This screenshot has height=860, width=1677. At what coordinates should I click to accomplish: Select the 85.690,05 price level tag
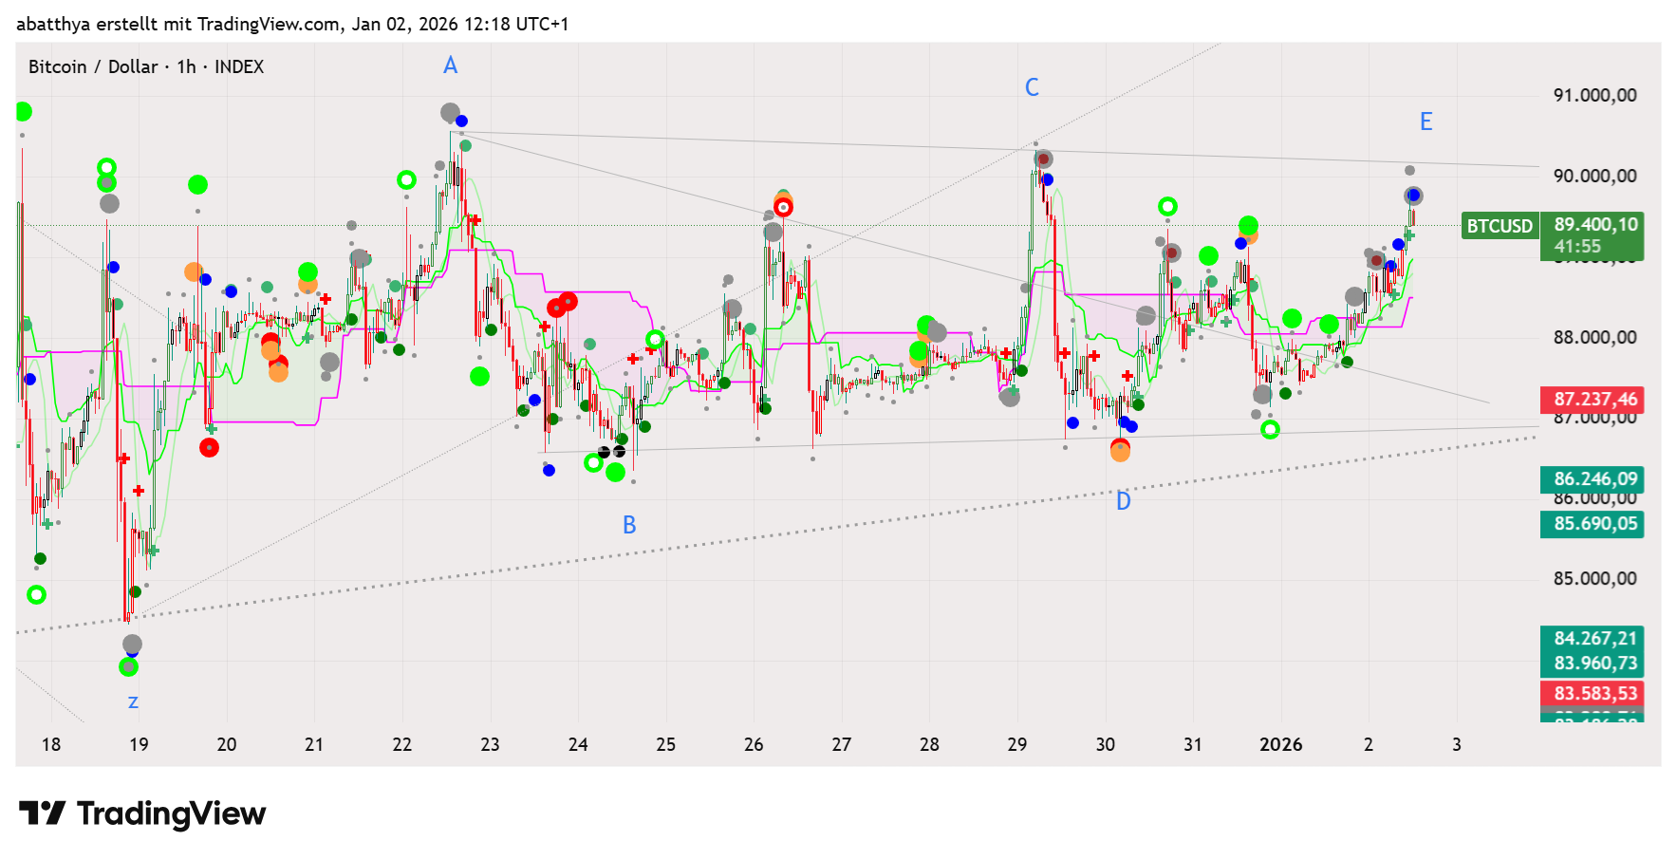[x=1595, y=524]
